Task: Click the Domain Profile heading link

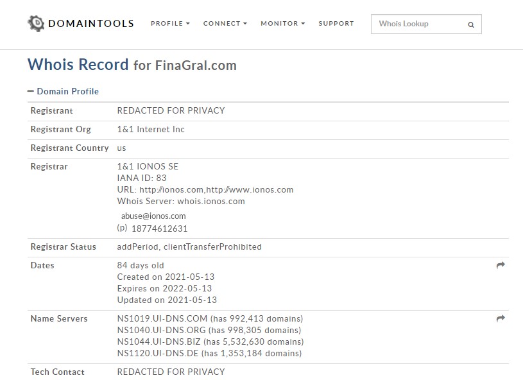Action: [x=68, y=91]
